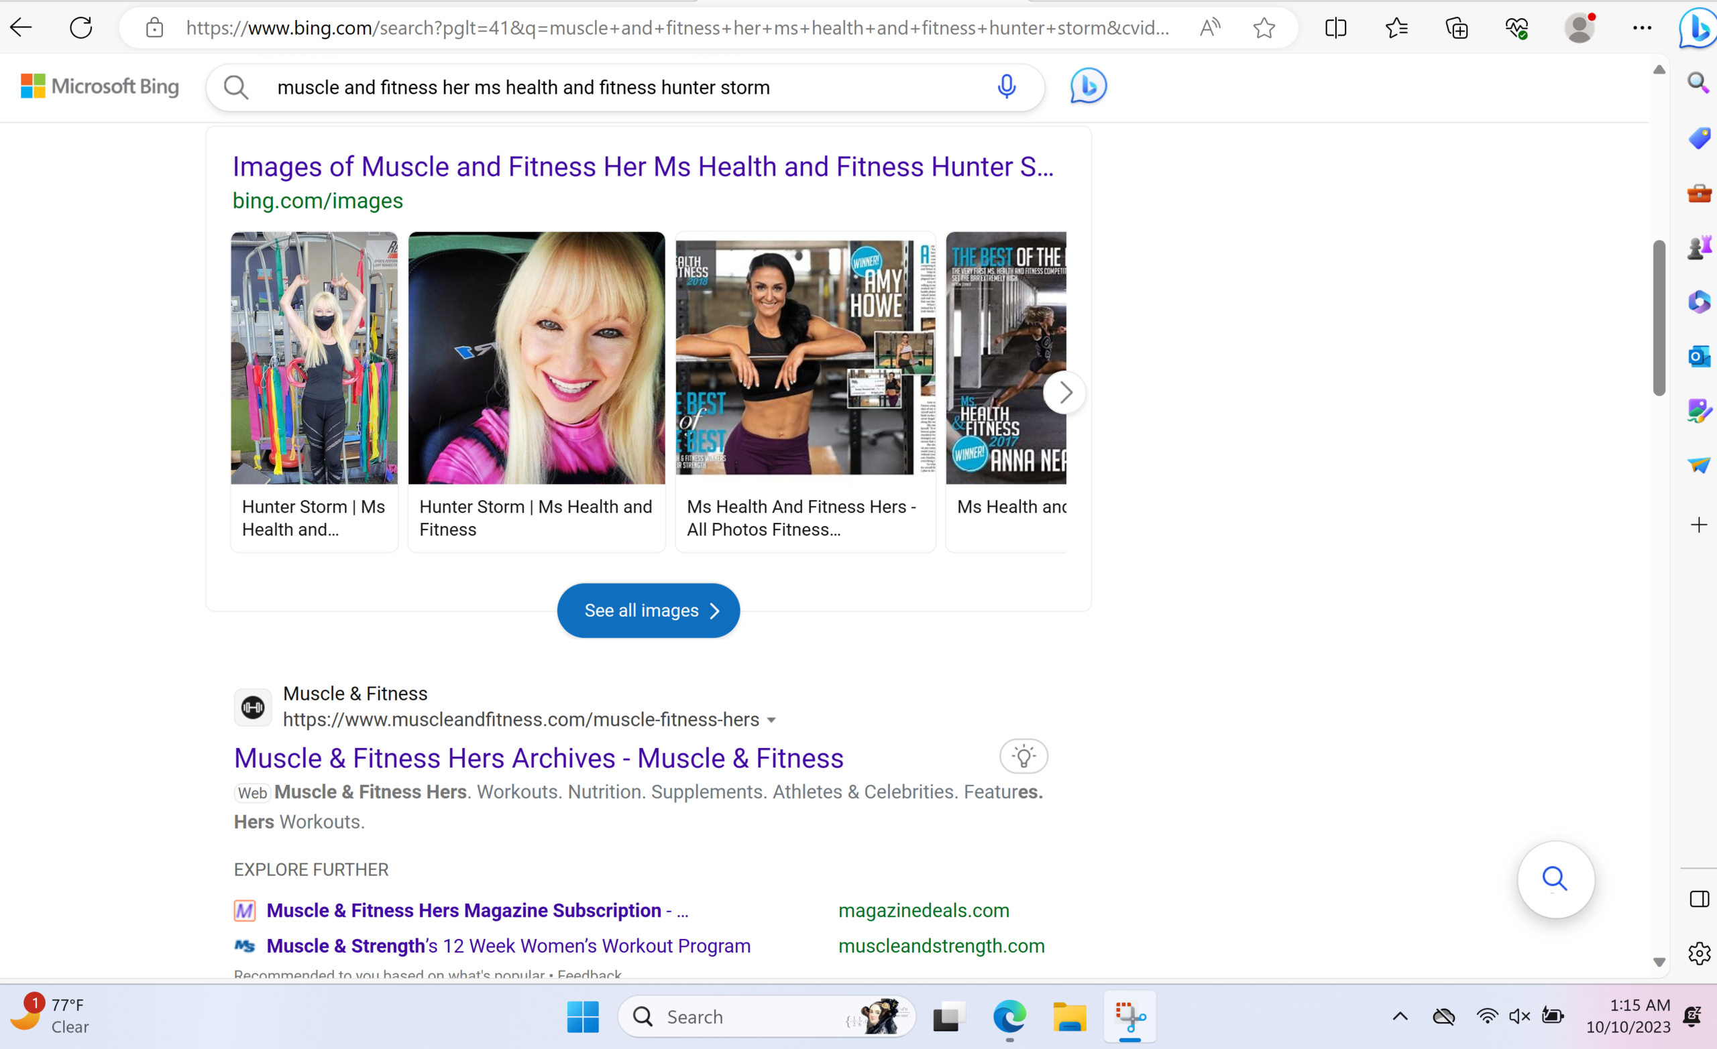This screenshot has height=1049, width=1717.
Task: Open sidebar Microsoft 365 icon
Action: 1699,302
